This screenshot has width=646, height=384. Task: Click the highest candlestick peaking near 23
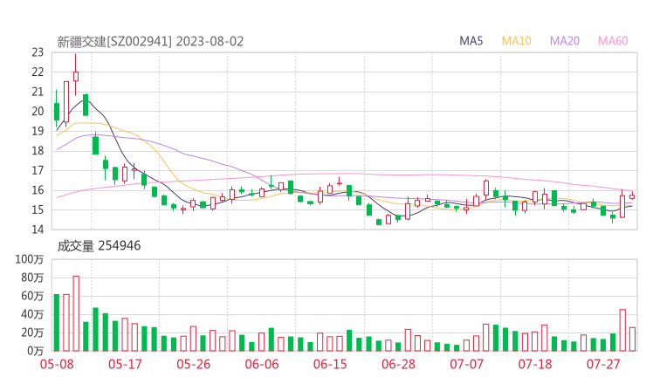coord(76,74)
